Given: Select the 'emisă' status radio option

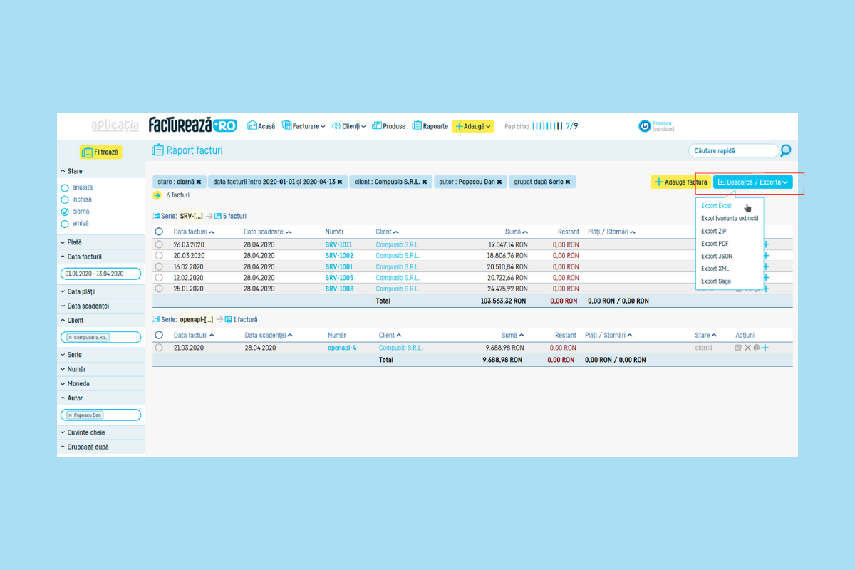Looking at the screenshot, I should point(65,224).
